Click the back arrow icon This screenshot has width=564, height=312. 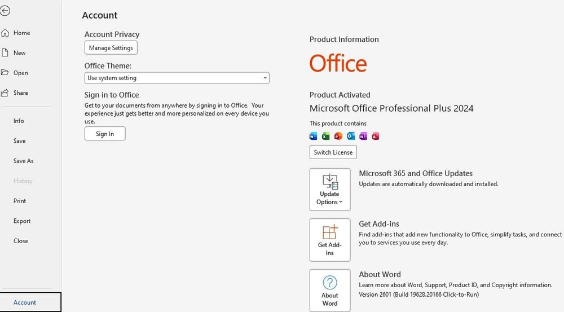pyautogui.click(x=5, y=11)
